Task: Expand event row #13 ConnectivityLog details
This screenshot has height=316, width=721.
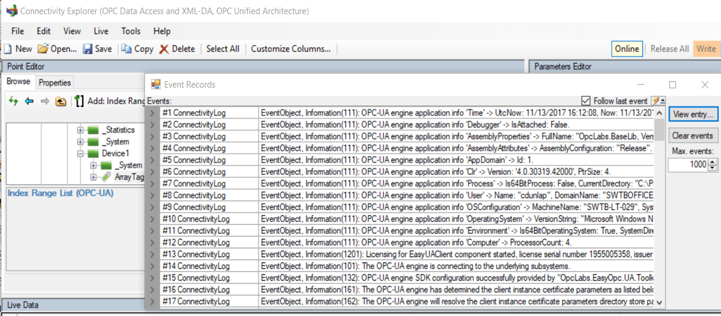Action: point(153,254)
